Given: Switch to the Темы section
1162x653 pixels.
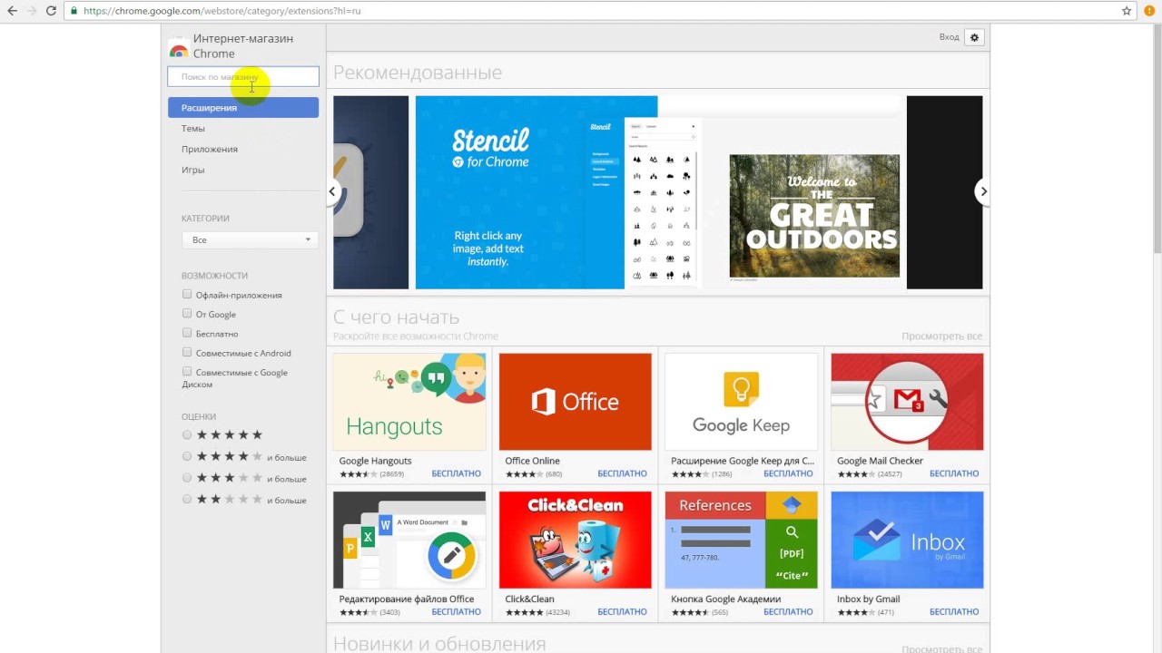Looking at the screenshot, I should [193, 128].
